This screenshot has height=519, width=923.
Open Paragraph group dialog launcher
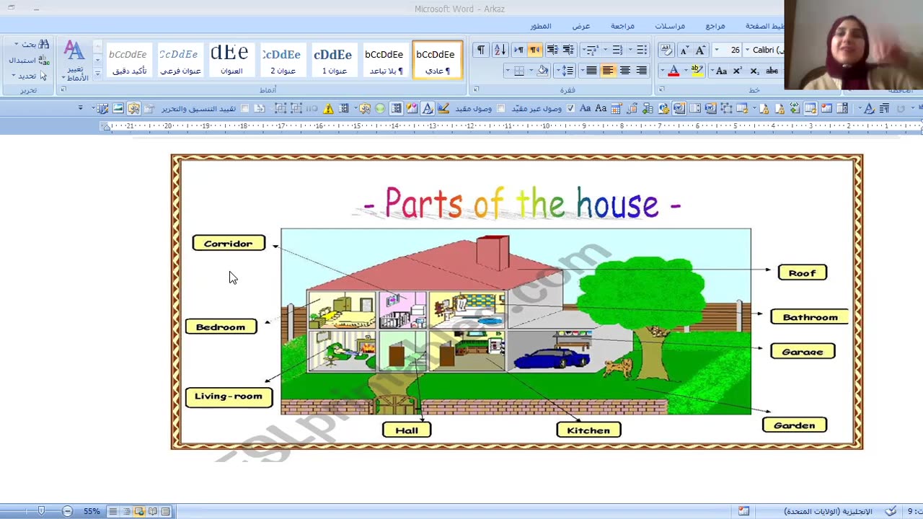475,90
